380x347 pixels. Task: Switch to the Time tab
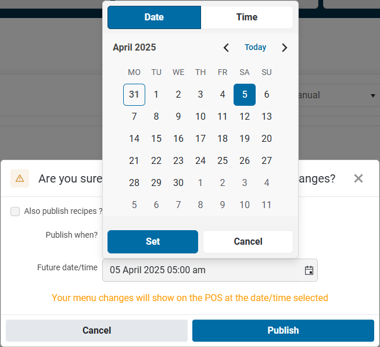(x=246, y=17)
